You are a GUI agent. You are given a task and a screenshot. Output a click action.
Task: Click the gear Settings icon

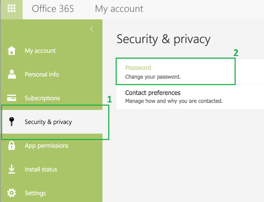(x=12, y=193)
